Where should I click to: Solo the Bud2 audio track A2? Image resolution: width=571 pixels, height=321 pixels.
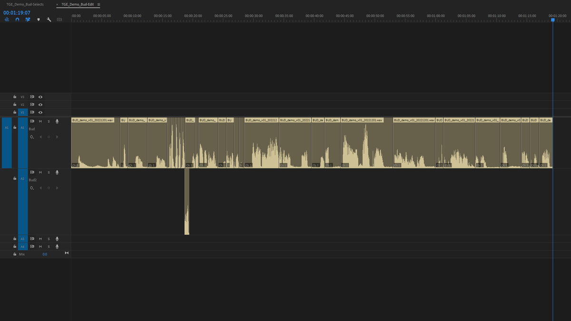tap(49, 172)
